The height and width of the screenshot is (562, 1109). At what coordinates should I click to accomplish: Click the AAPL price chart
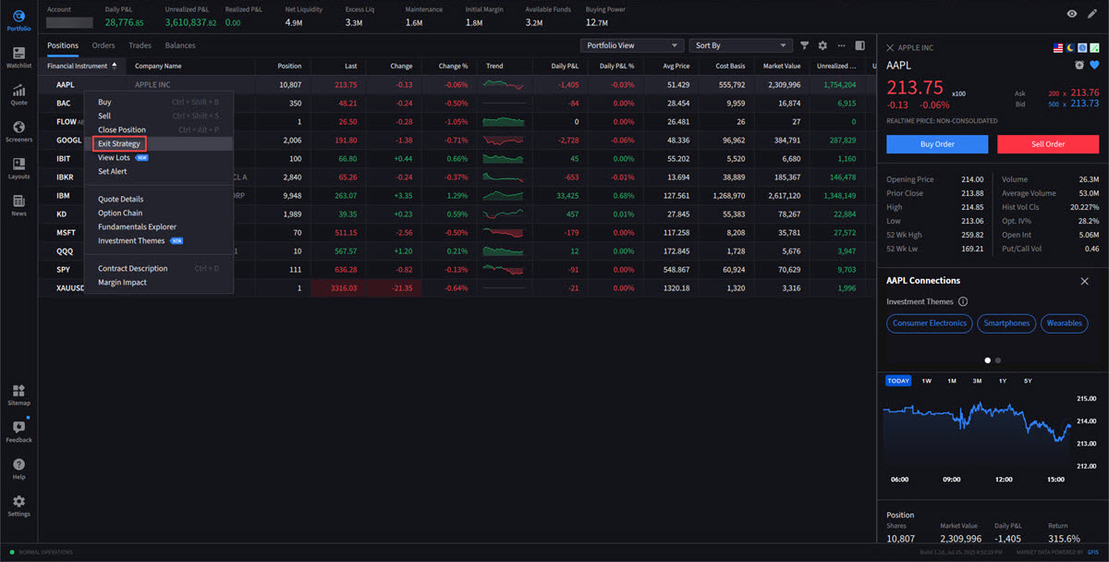pyautogui.click(x=977, y=436)
